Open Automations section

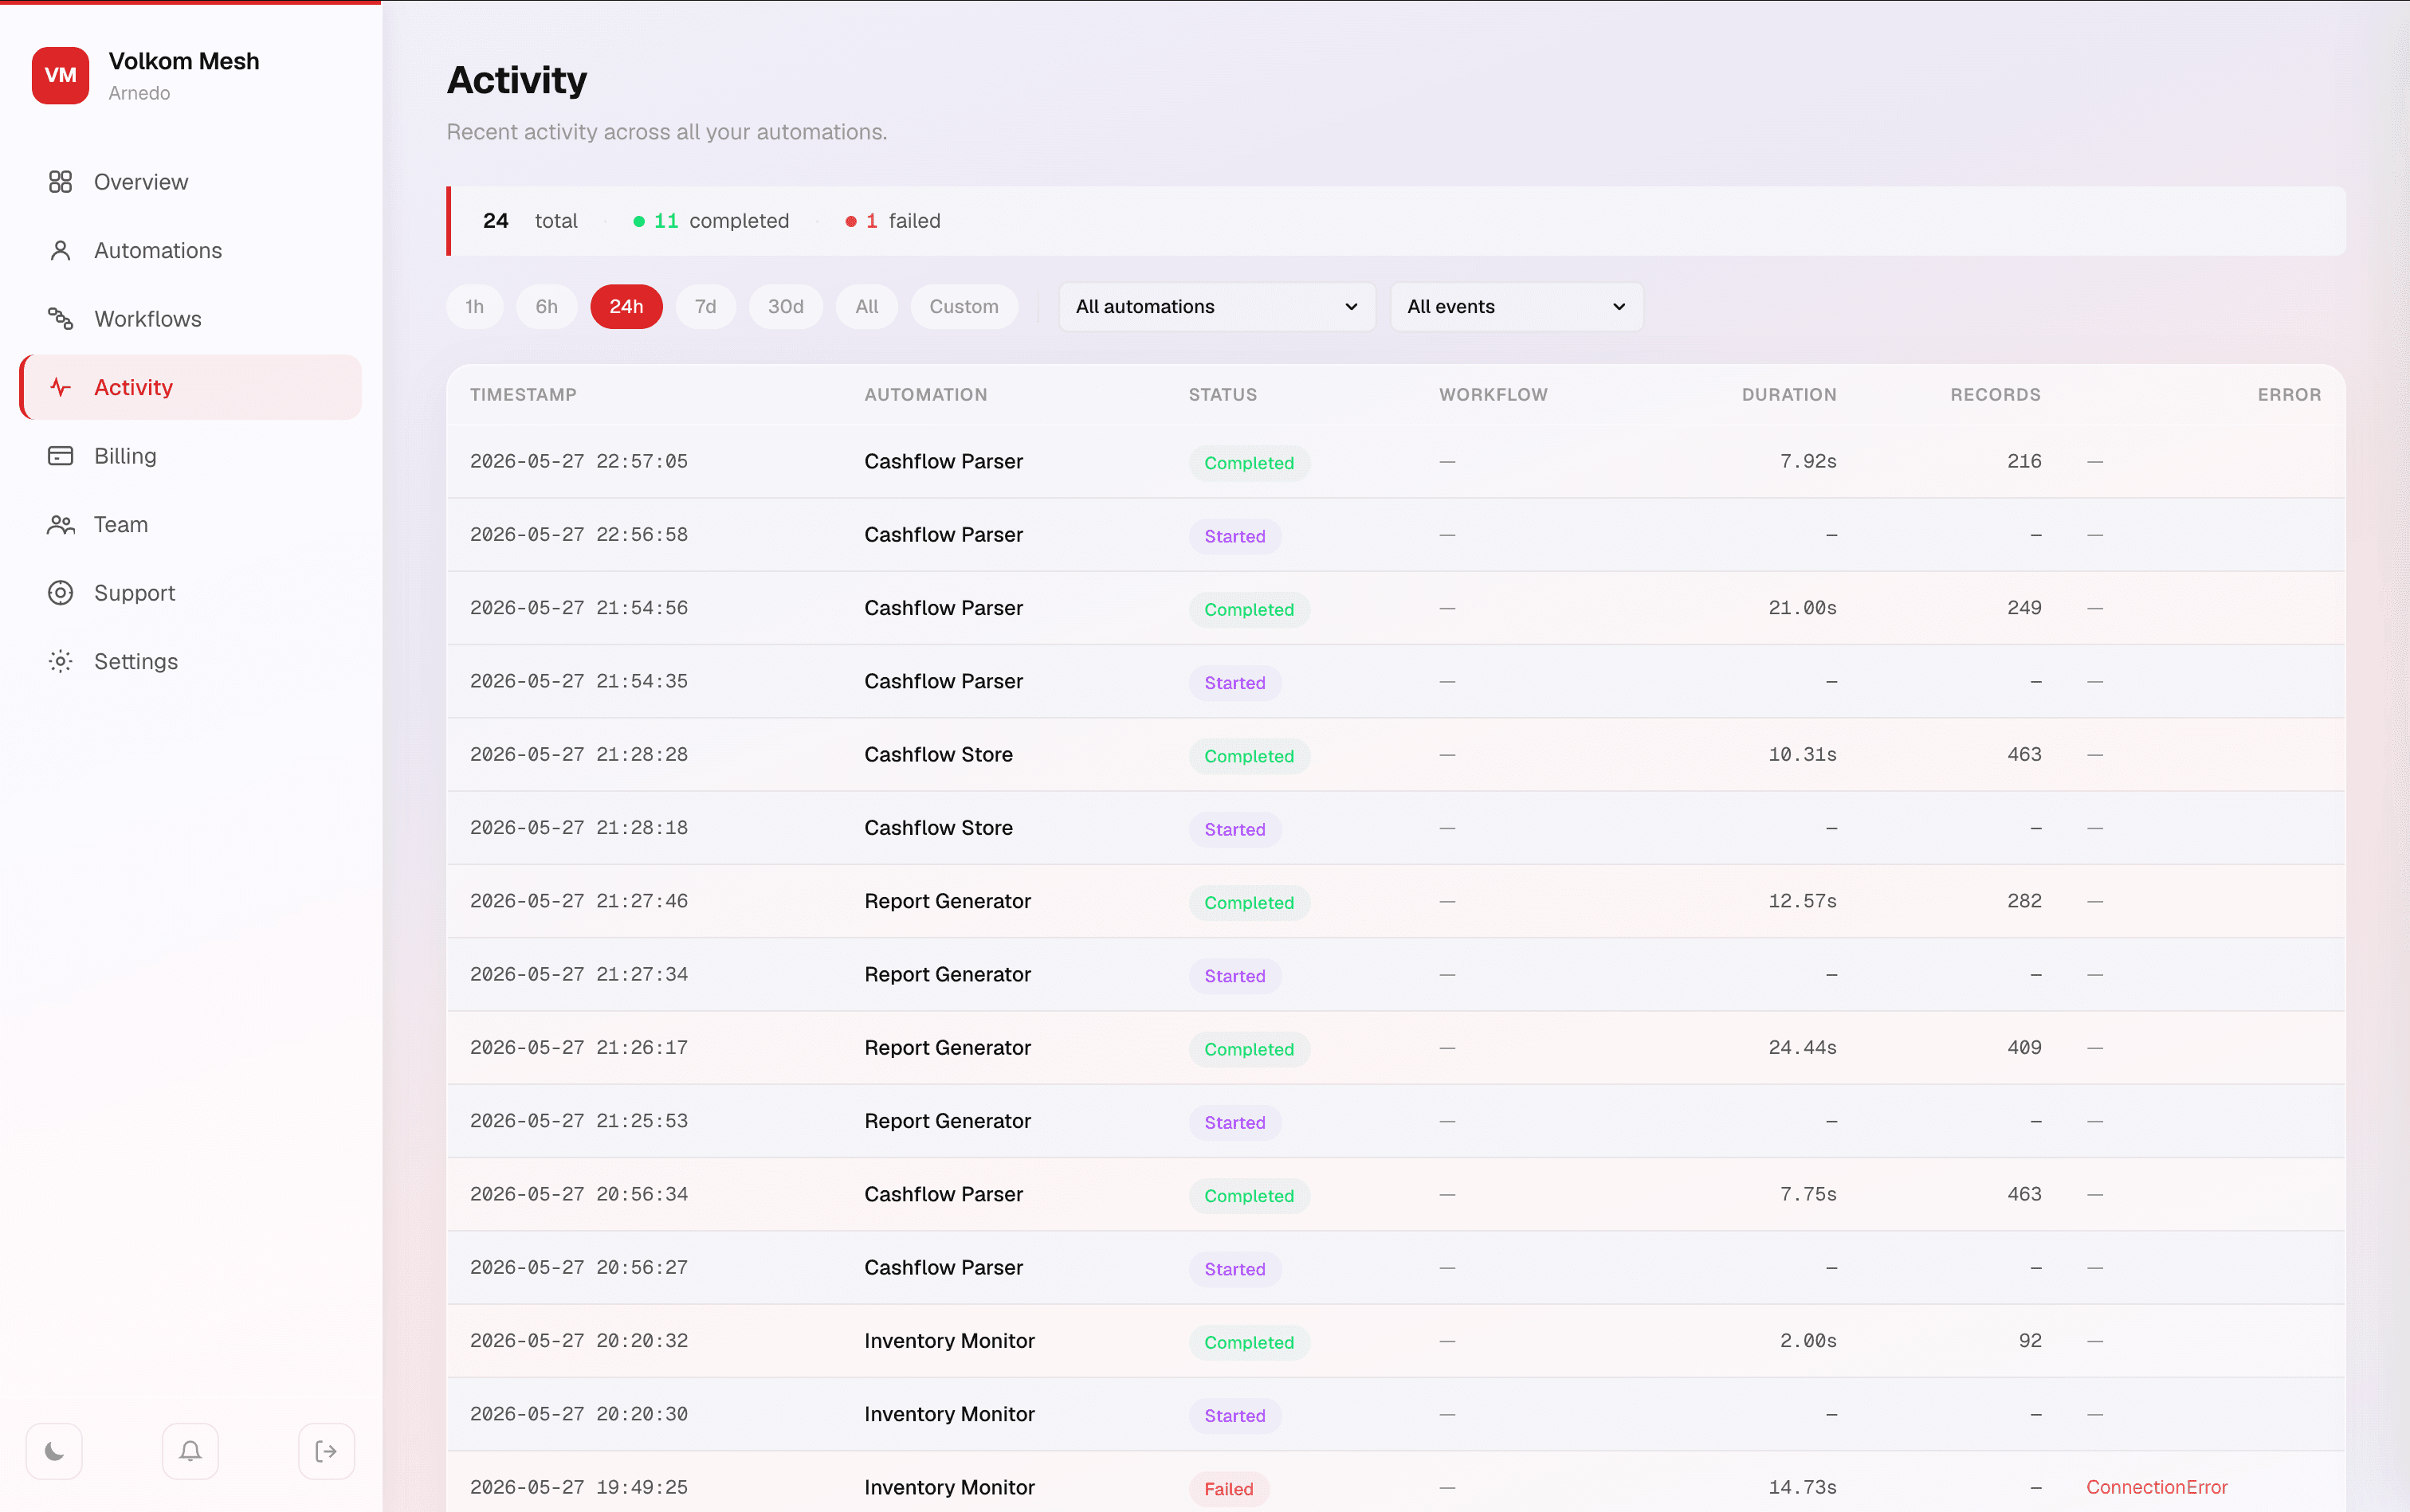pos(190,250)
